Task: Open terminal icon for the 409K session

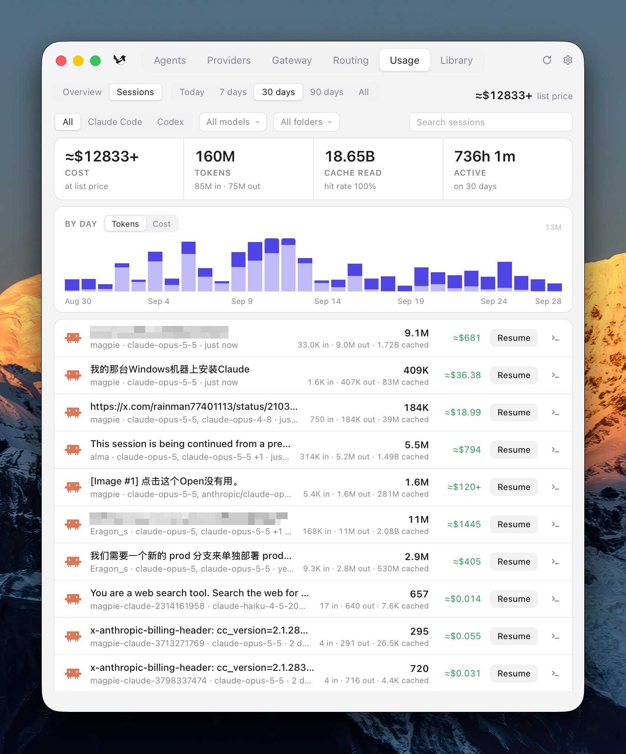Action: tap(555, 375)
